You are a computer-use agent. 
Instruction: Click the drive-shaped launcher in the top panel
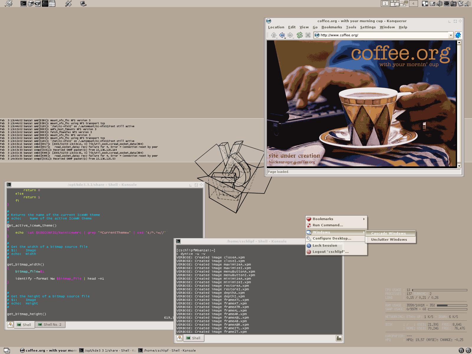point(52,4)
